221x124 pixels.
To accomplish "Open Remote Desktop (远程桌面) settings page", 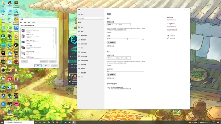I will click(x=83, y=73).
